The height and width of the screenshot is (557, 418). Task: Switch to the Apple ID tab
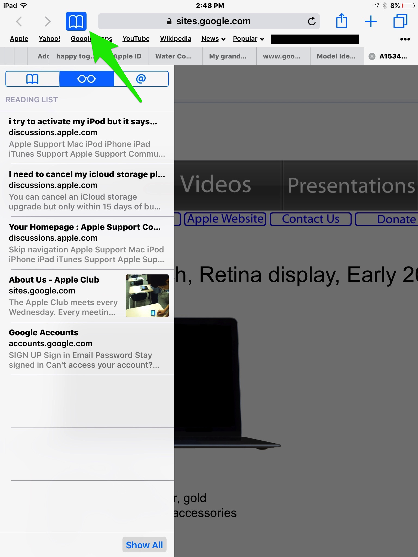[x=127, y=56]
